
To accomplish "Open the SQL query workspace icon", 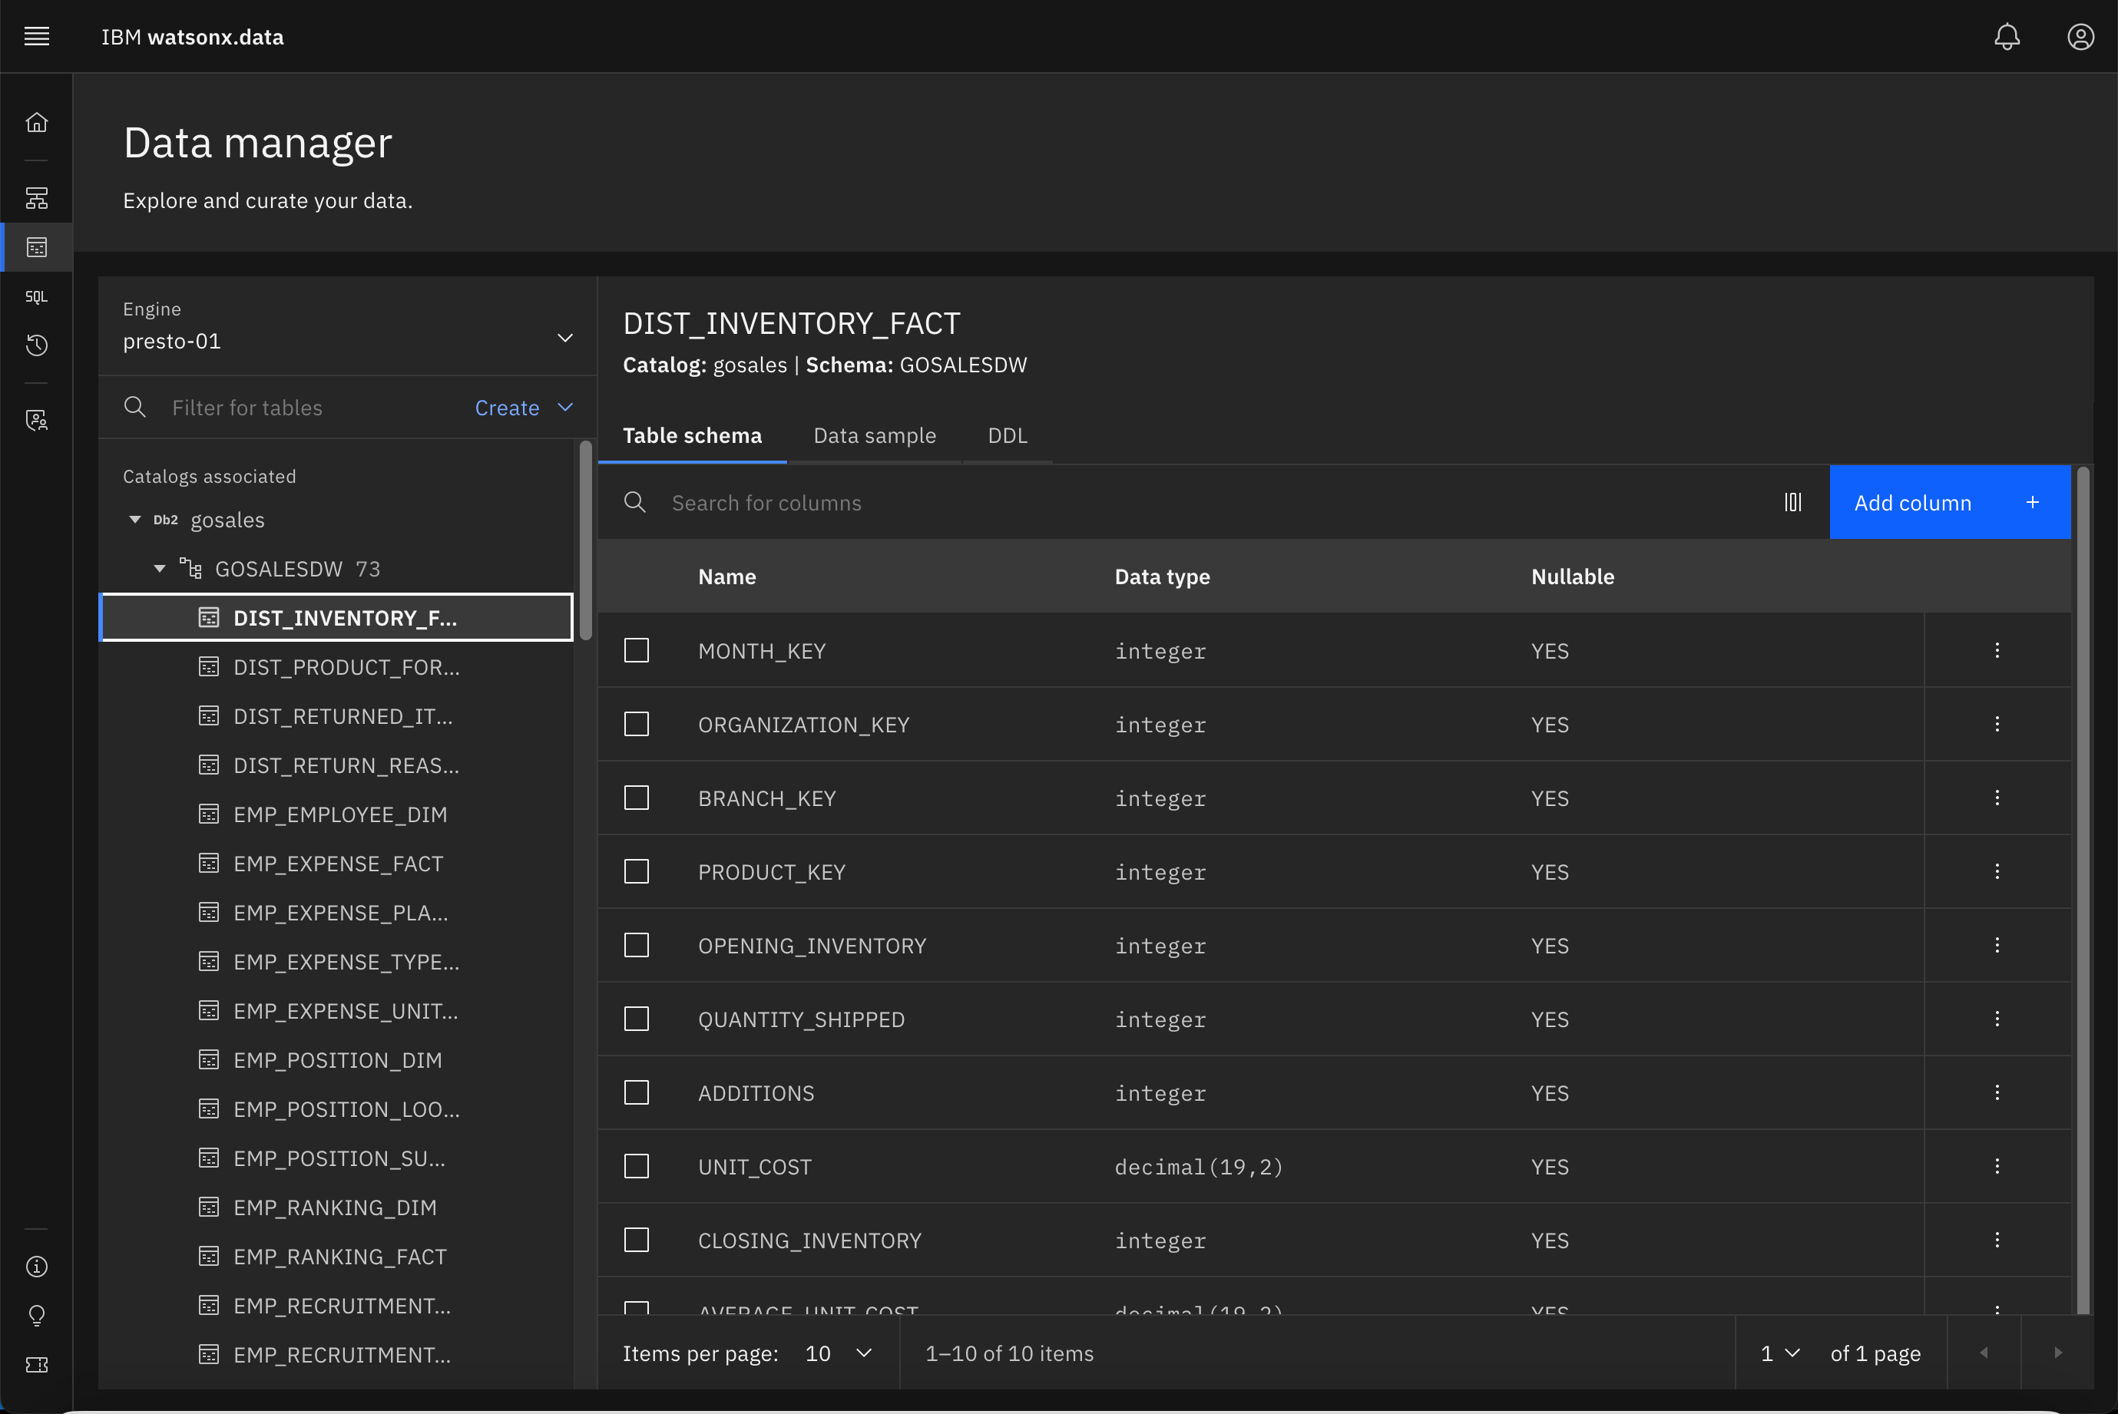I will click(x=37, y=296).
